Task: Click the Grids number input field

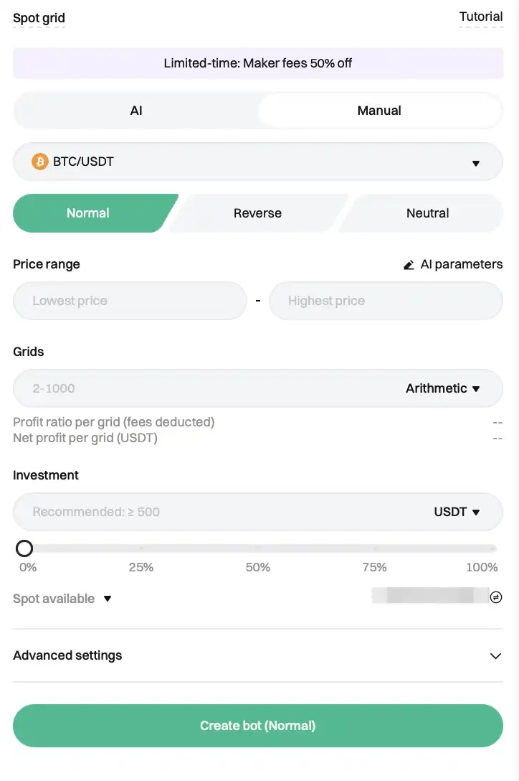Action: pos(201,388)
